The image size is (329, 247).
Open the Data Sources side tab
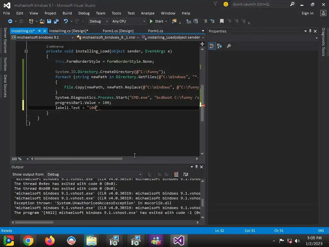[5, 86]
